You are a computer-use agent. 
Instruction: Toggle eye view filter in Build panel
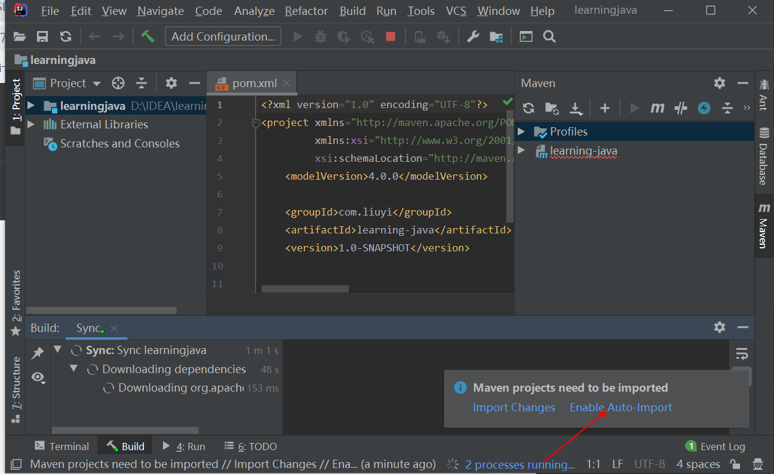pos(38,377)
